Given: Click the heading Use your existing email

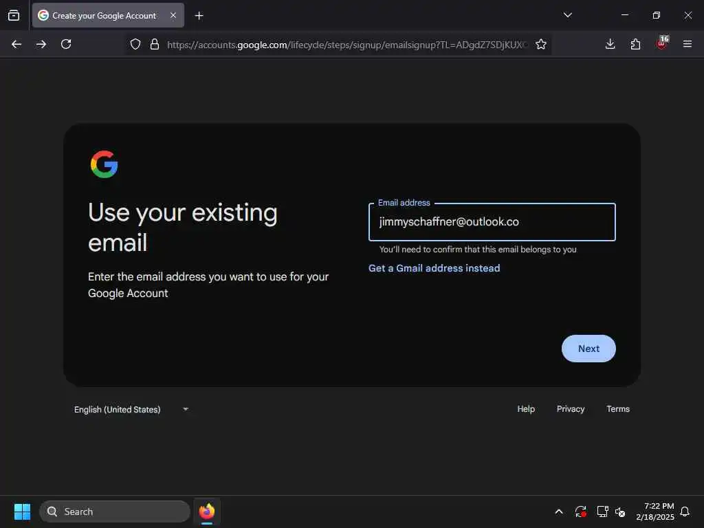Looking at the screenshot, I should click(182, 227).
